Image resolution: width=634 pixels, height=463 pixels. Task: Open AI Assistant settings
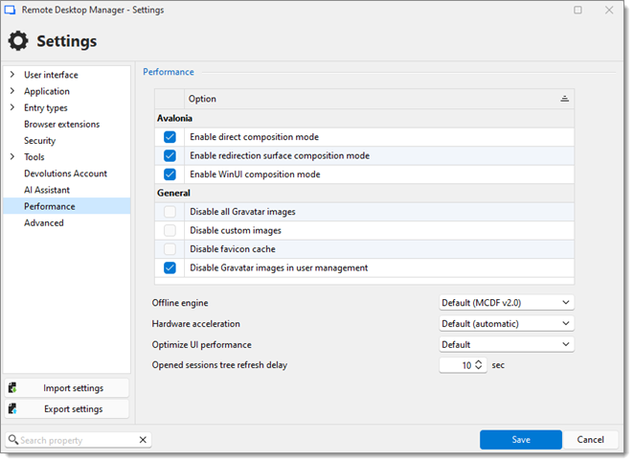click(47, 190)
